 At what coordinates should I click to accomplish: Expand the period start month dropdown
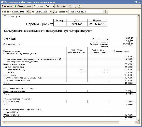27,12
